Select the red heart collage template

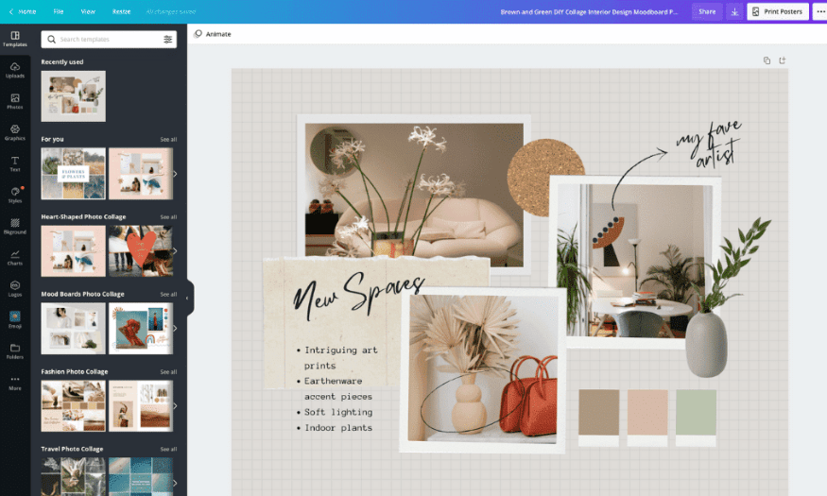coord(141,251)
